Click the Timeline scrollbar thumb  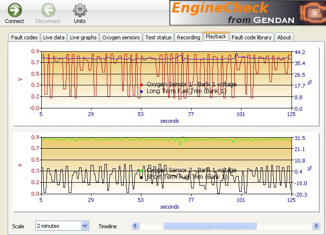click(x=210, y=225)
